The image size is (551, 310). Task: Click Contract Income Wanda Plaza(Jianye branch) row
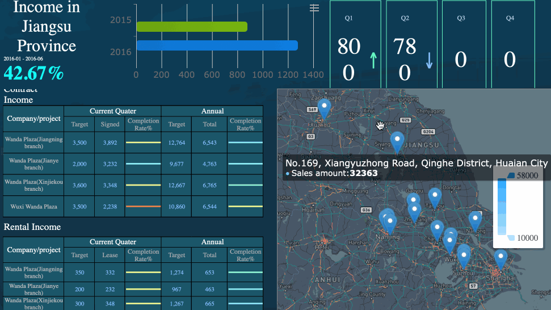133,164
